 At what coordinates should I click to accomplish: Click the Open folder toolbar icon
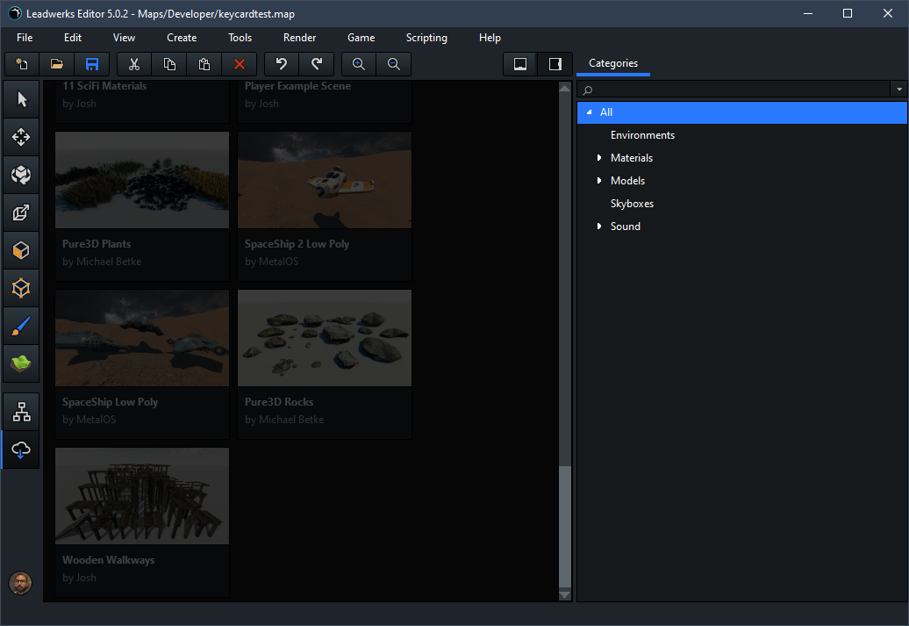(57, 64)
